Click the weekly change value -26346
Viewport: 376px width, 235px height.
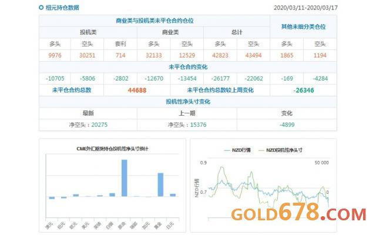point(303,90)
